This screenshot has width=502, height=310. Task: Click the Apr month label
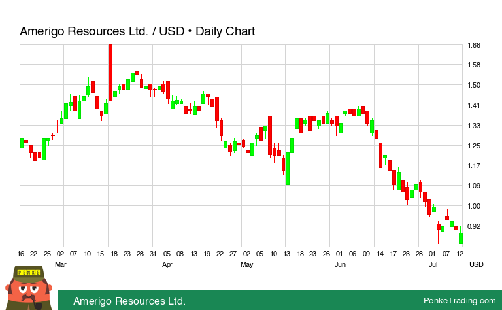(x=167, y=264)
